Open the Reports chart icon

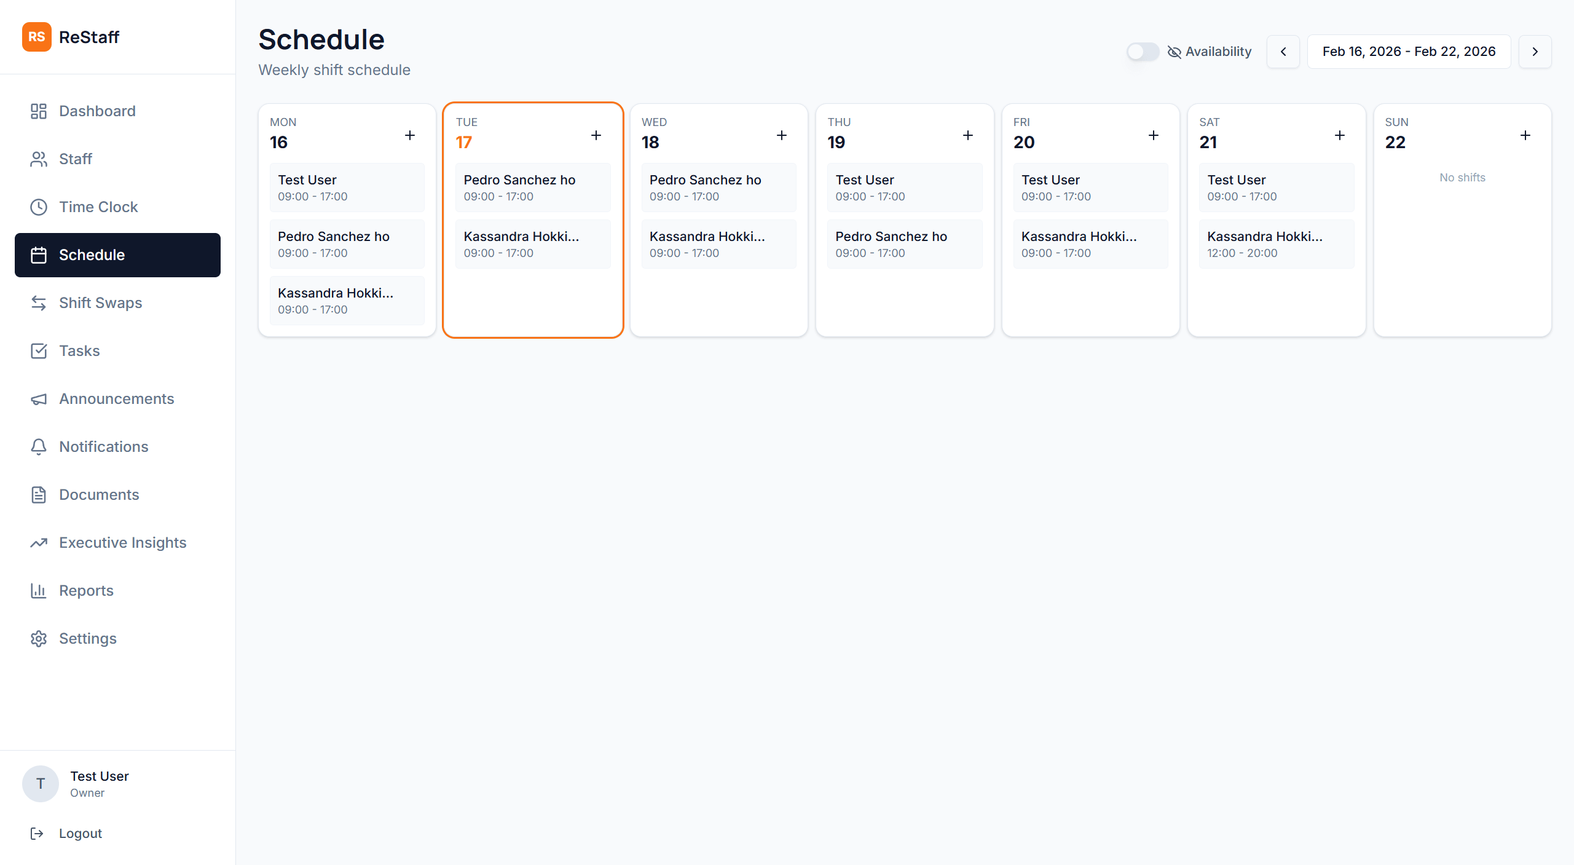tap(38, 590)
